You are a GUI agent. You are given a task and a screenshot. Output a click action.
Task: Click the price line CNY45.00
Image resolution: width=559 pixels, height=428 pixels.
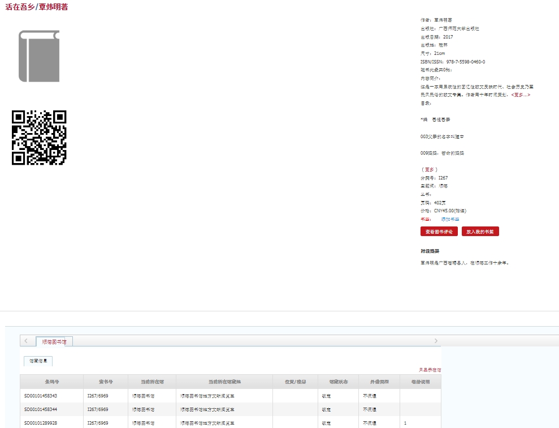tap(444, 211)
